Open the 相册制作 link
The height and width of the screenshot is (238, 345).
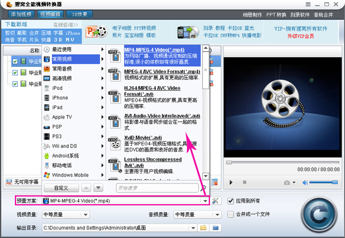252,15
